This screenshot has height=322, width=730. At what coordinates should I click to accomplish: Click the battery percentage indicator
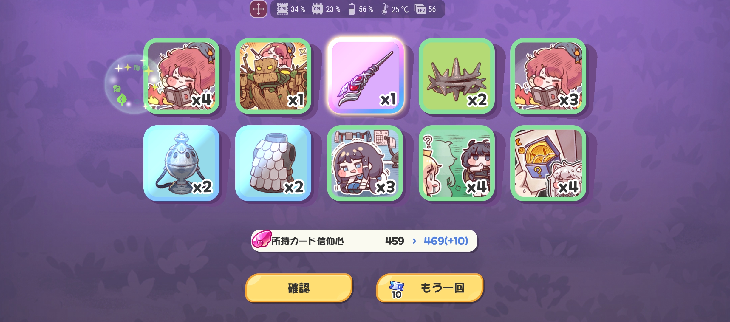coord(361,9)
